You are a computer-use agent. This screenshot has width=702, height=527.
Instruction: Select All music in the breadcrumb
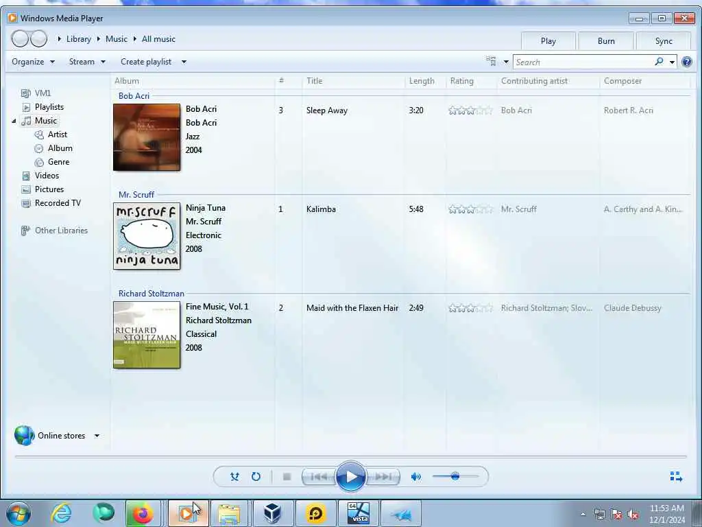click(x=158, y=39)
